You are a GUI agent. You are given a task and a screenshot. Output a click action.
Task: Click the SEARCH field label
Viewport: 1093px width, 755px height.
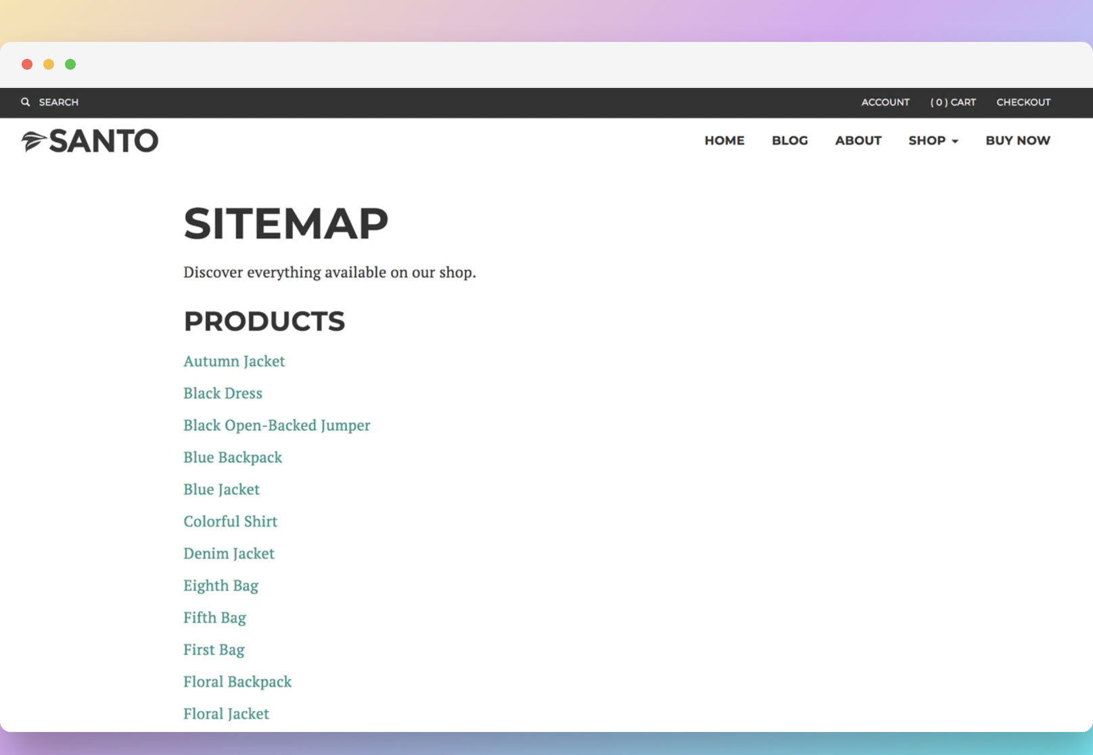click(x=59, y=102)
